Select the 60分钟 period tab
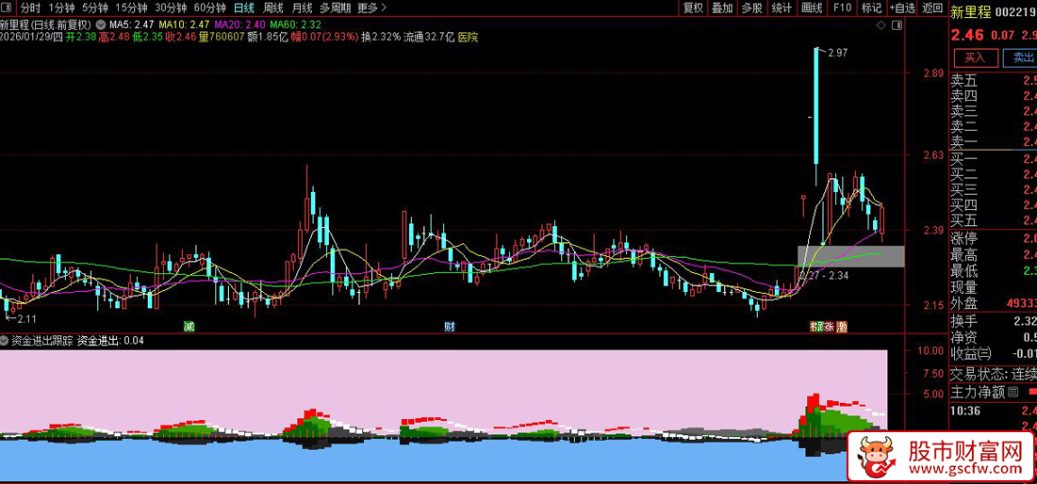Viewport: 1037px width, 484px height. (209, 8)
